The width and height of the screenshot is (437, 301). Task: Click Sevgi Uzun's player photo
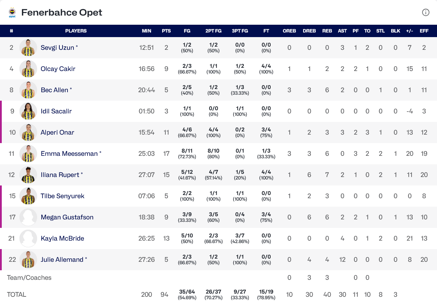click(x=28, y=48)
